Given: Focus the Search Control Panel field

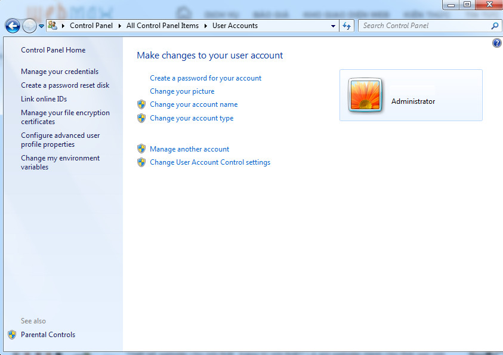Looking at the screenshot, I should pos(424,26).
